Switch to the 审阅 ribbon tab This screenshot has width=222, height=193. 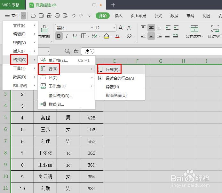(x=190, y=16)
